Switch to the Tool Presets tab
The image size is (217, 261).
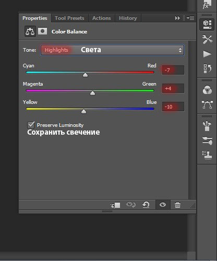coord(69,18)
